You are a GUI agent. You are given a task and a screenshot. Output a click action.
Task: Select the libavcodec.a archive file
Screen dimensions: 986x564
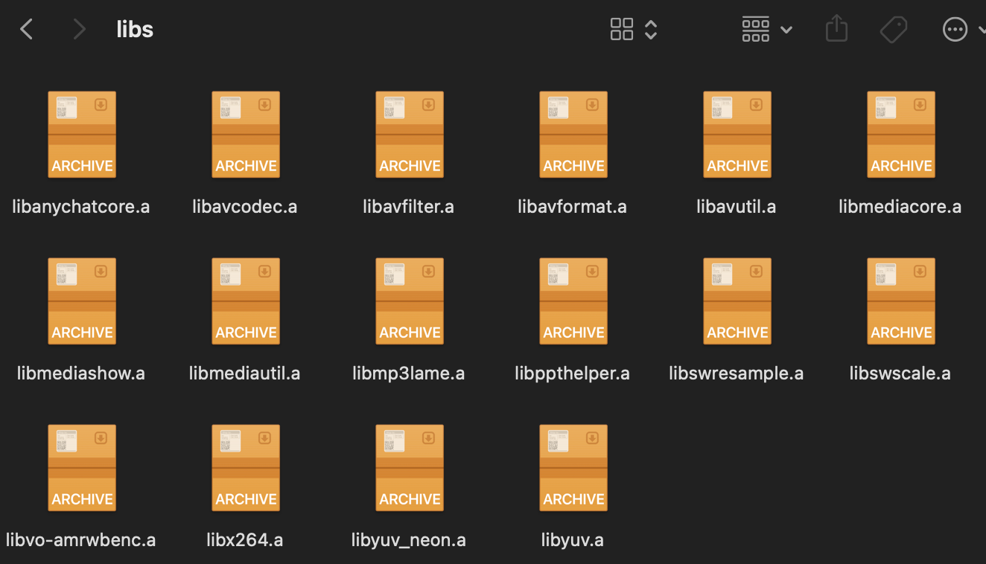click(246, 135)
